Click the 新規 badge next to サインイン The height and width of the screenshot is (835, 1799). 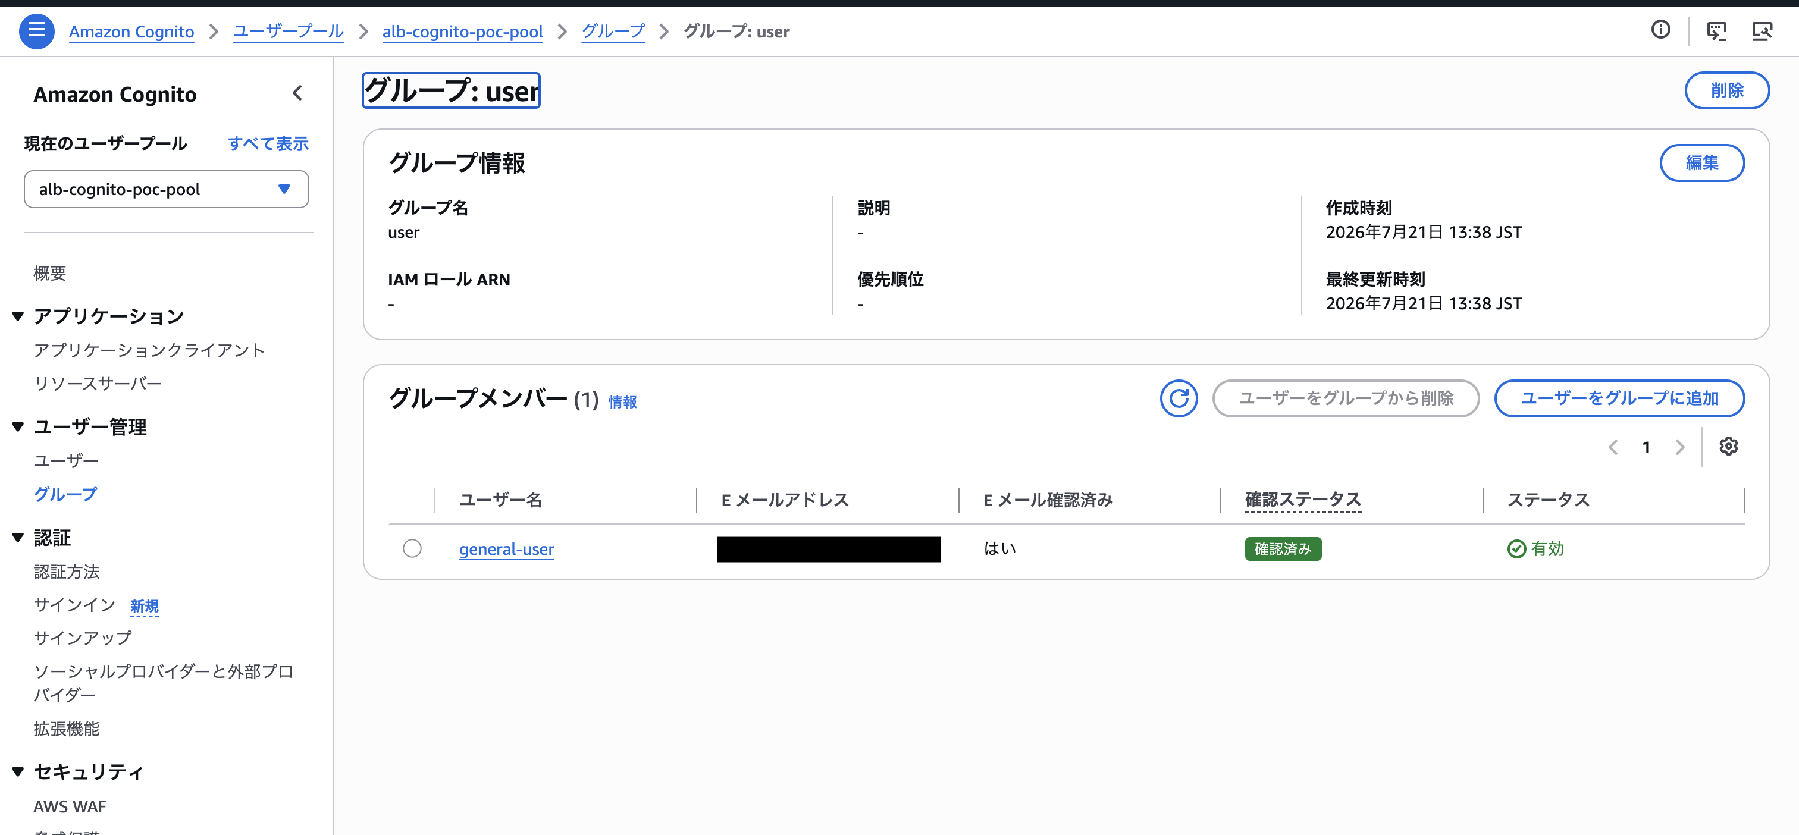(144, 606)
